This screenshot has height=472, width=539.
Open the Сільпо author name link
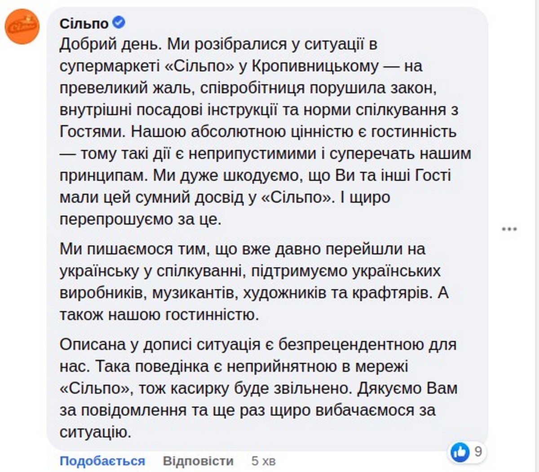(x=84, y=23)
